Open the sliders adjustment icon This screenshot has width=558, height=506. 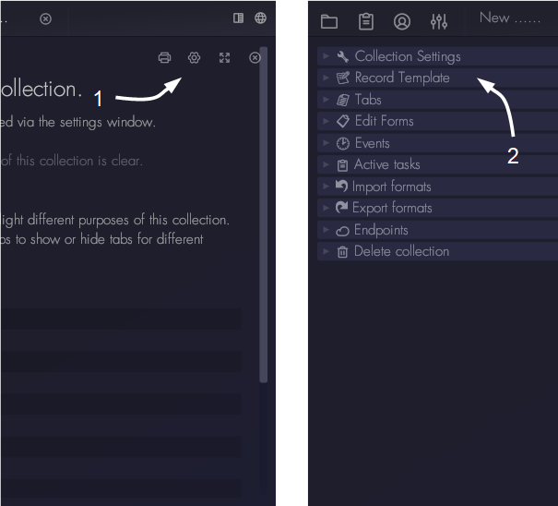click(x=439, y=21)
